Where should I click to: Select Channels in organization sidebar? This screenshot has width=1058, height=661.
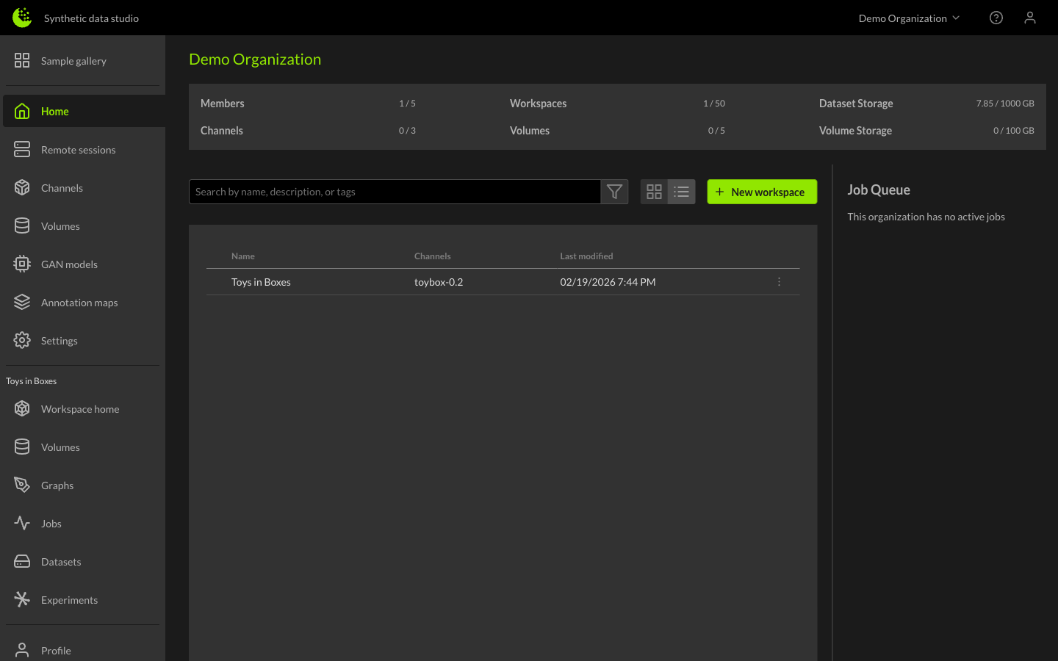62,188
